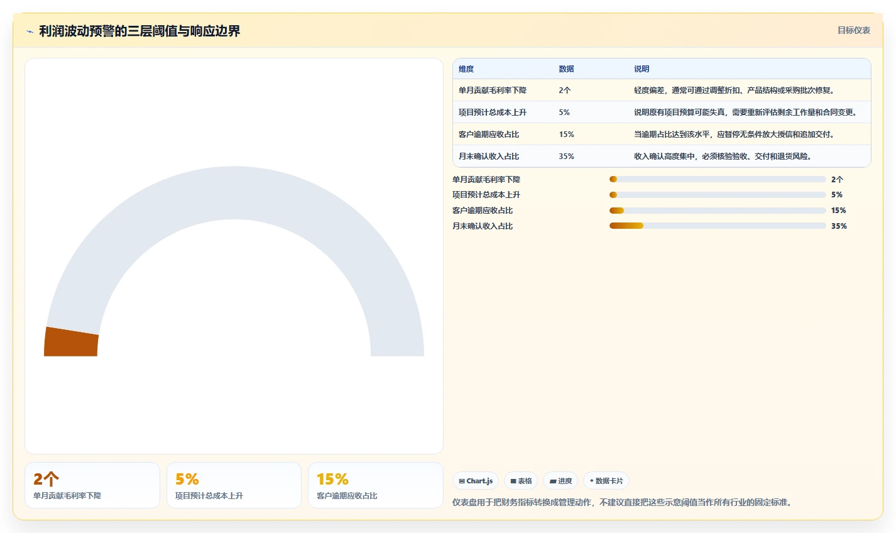Click the 数据卡片 tag chip
Screen dimensions: 896x533
coord(606,481)
